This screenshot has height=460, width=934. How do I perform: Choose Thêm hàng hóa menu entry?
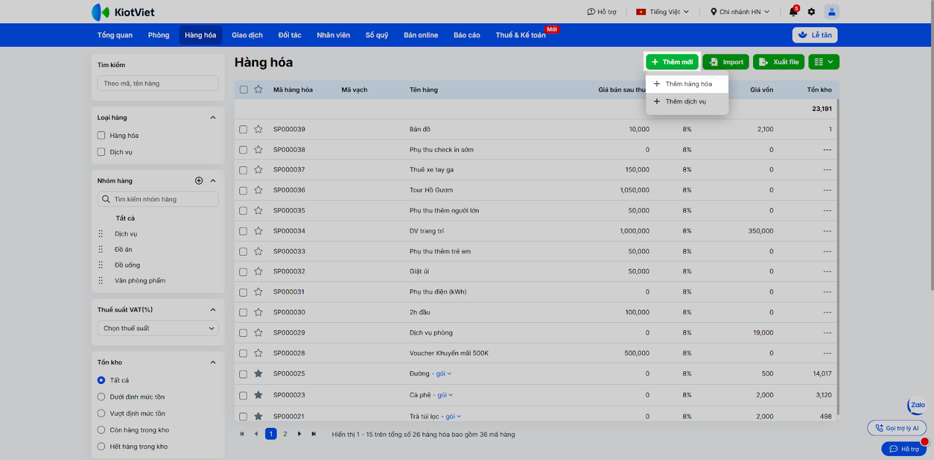687,84
